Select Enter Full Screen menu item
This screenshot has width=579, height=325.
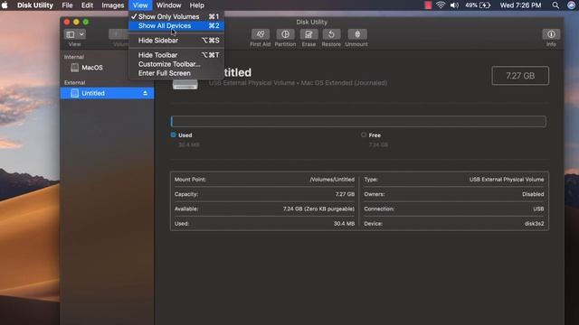coord(176,73)
